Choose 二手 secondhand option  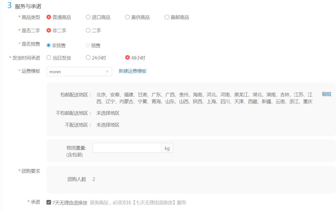coord(88,30)
